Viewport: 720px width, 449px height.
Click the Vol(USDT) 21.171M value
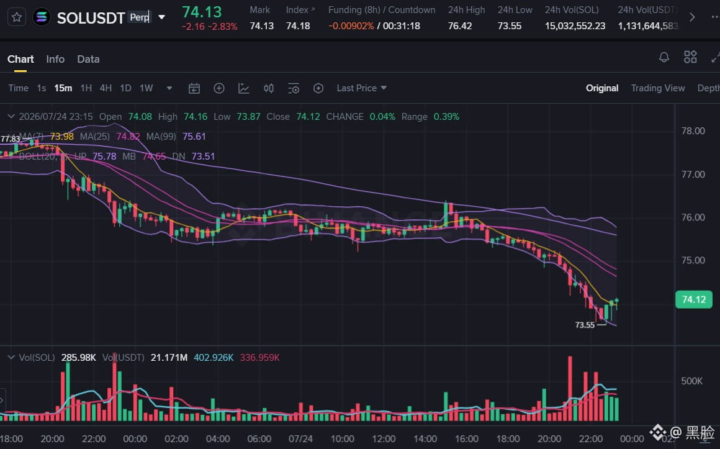pyautogui.click(x=169, y=357)
